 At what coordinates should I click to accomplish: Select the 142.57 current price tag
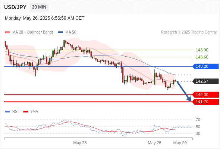pyautogui.click(x=205, y=81)
